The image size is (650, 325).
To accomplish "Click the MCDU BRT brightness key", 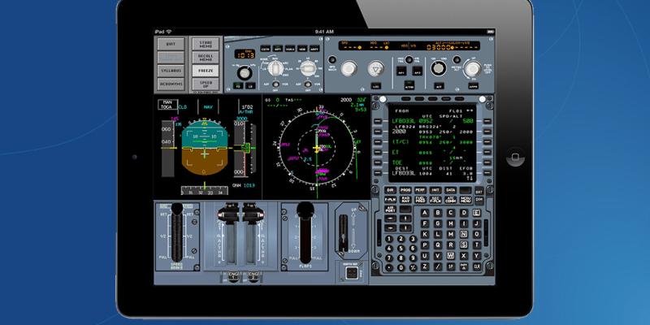I will tap(479, 192).
